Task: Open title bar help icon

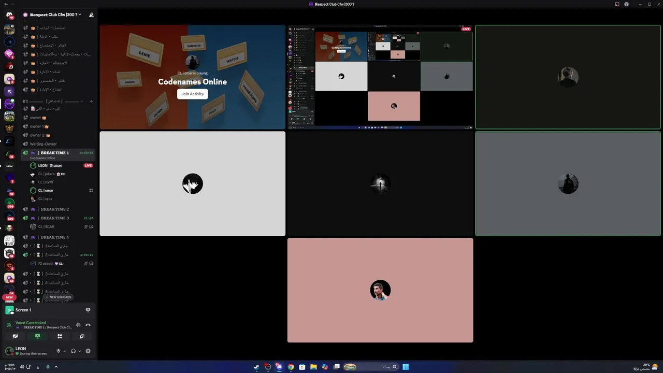Action: coord(626,4)
